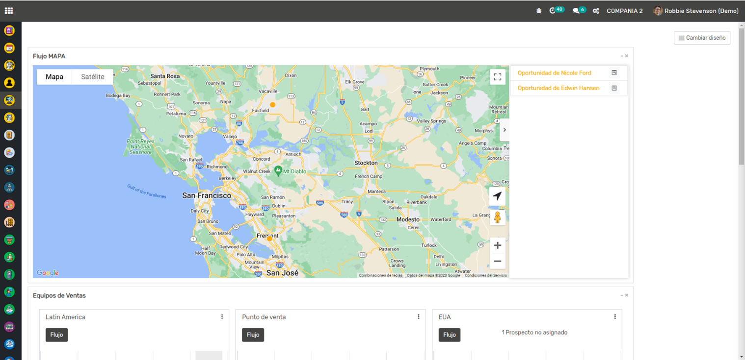745x360 pixels.
Task: Enter fullscreen map view
Action: [497, 77]
